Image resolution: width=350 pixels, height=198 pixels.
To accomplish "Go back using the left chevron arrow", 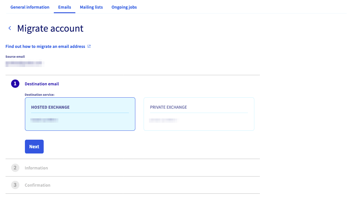I will tap(10, 28).
